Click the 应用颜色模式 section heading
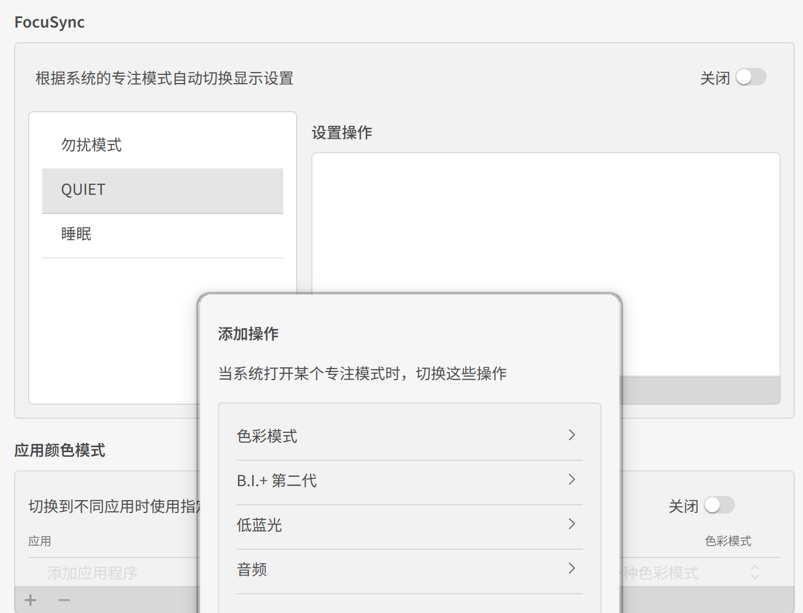 (x=60, y=450)
